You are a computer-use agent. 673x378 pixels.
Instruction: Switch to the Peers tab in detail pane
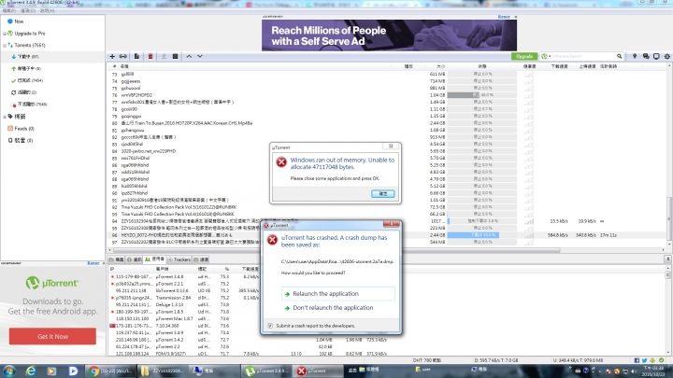click(x=154, y=259)
